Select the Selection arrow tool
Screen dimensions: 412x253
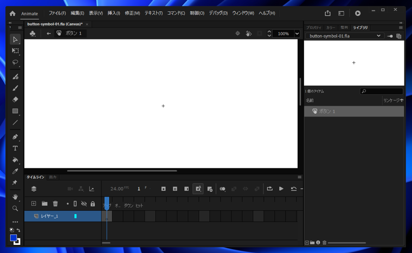pos(15,40)
